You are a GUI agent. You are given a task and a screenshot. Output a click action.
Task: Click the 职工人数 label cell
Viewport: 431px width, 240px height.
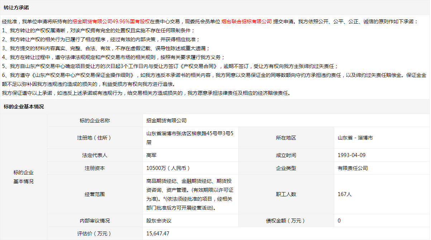(x=286, y=194)
